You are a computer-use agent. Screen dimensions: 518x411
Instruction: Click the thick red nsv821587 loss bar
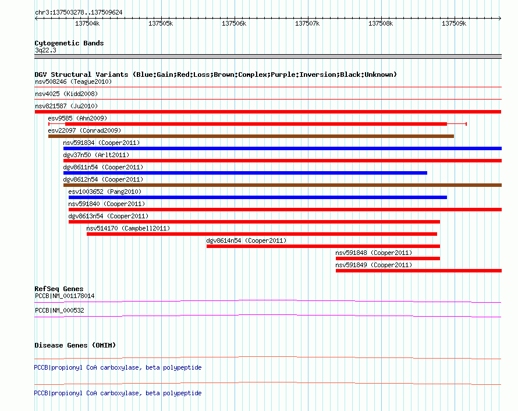[x=268, y=112]
